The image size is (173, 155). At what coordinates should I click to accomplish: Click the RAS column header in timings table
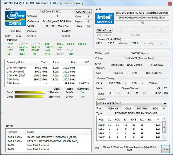pyautogui.click(x=134, y=120)
